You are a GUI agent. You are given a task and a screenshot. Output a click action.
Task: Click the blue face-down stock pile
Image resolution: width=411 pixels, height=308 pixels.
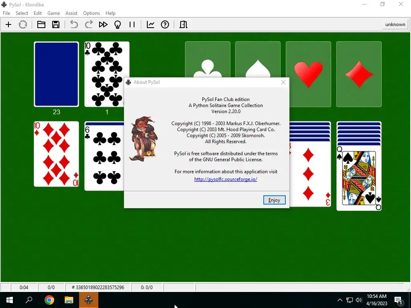pyautogui.click(x=56, y=74)
